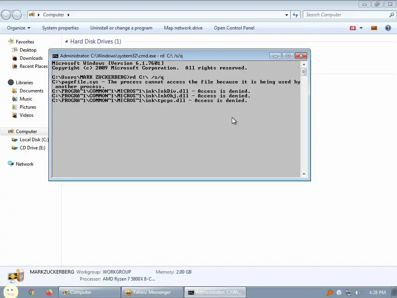Minimize the Administrator cmd.exe window

point(275,56)
